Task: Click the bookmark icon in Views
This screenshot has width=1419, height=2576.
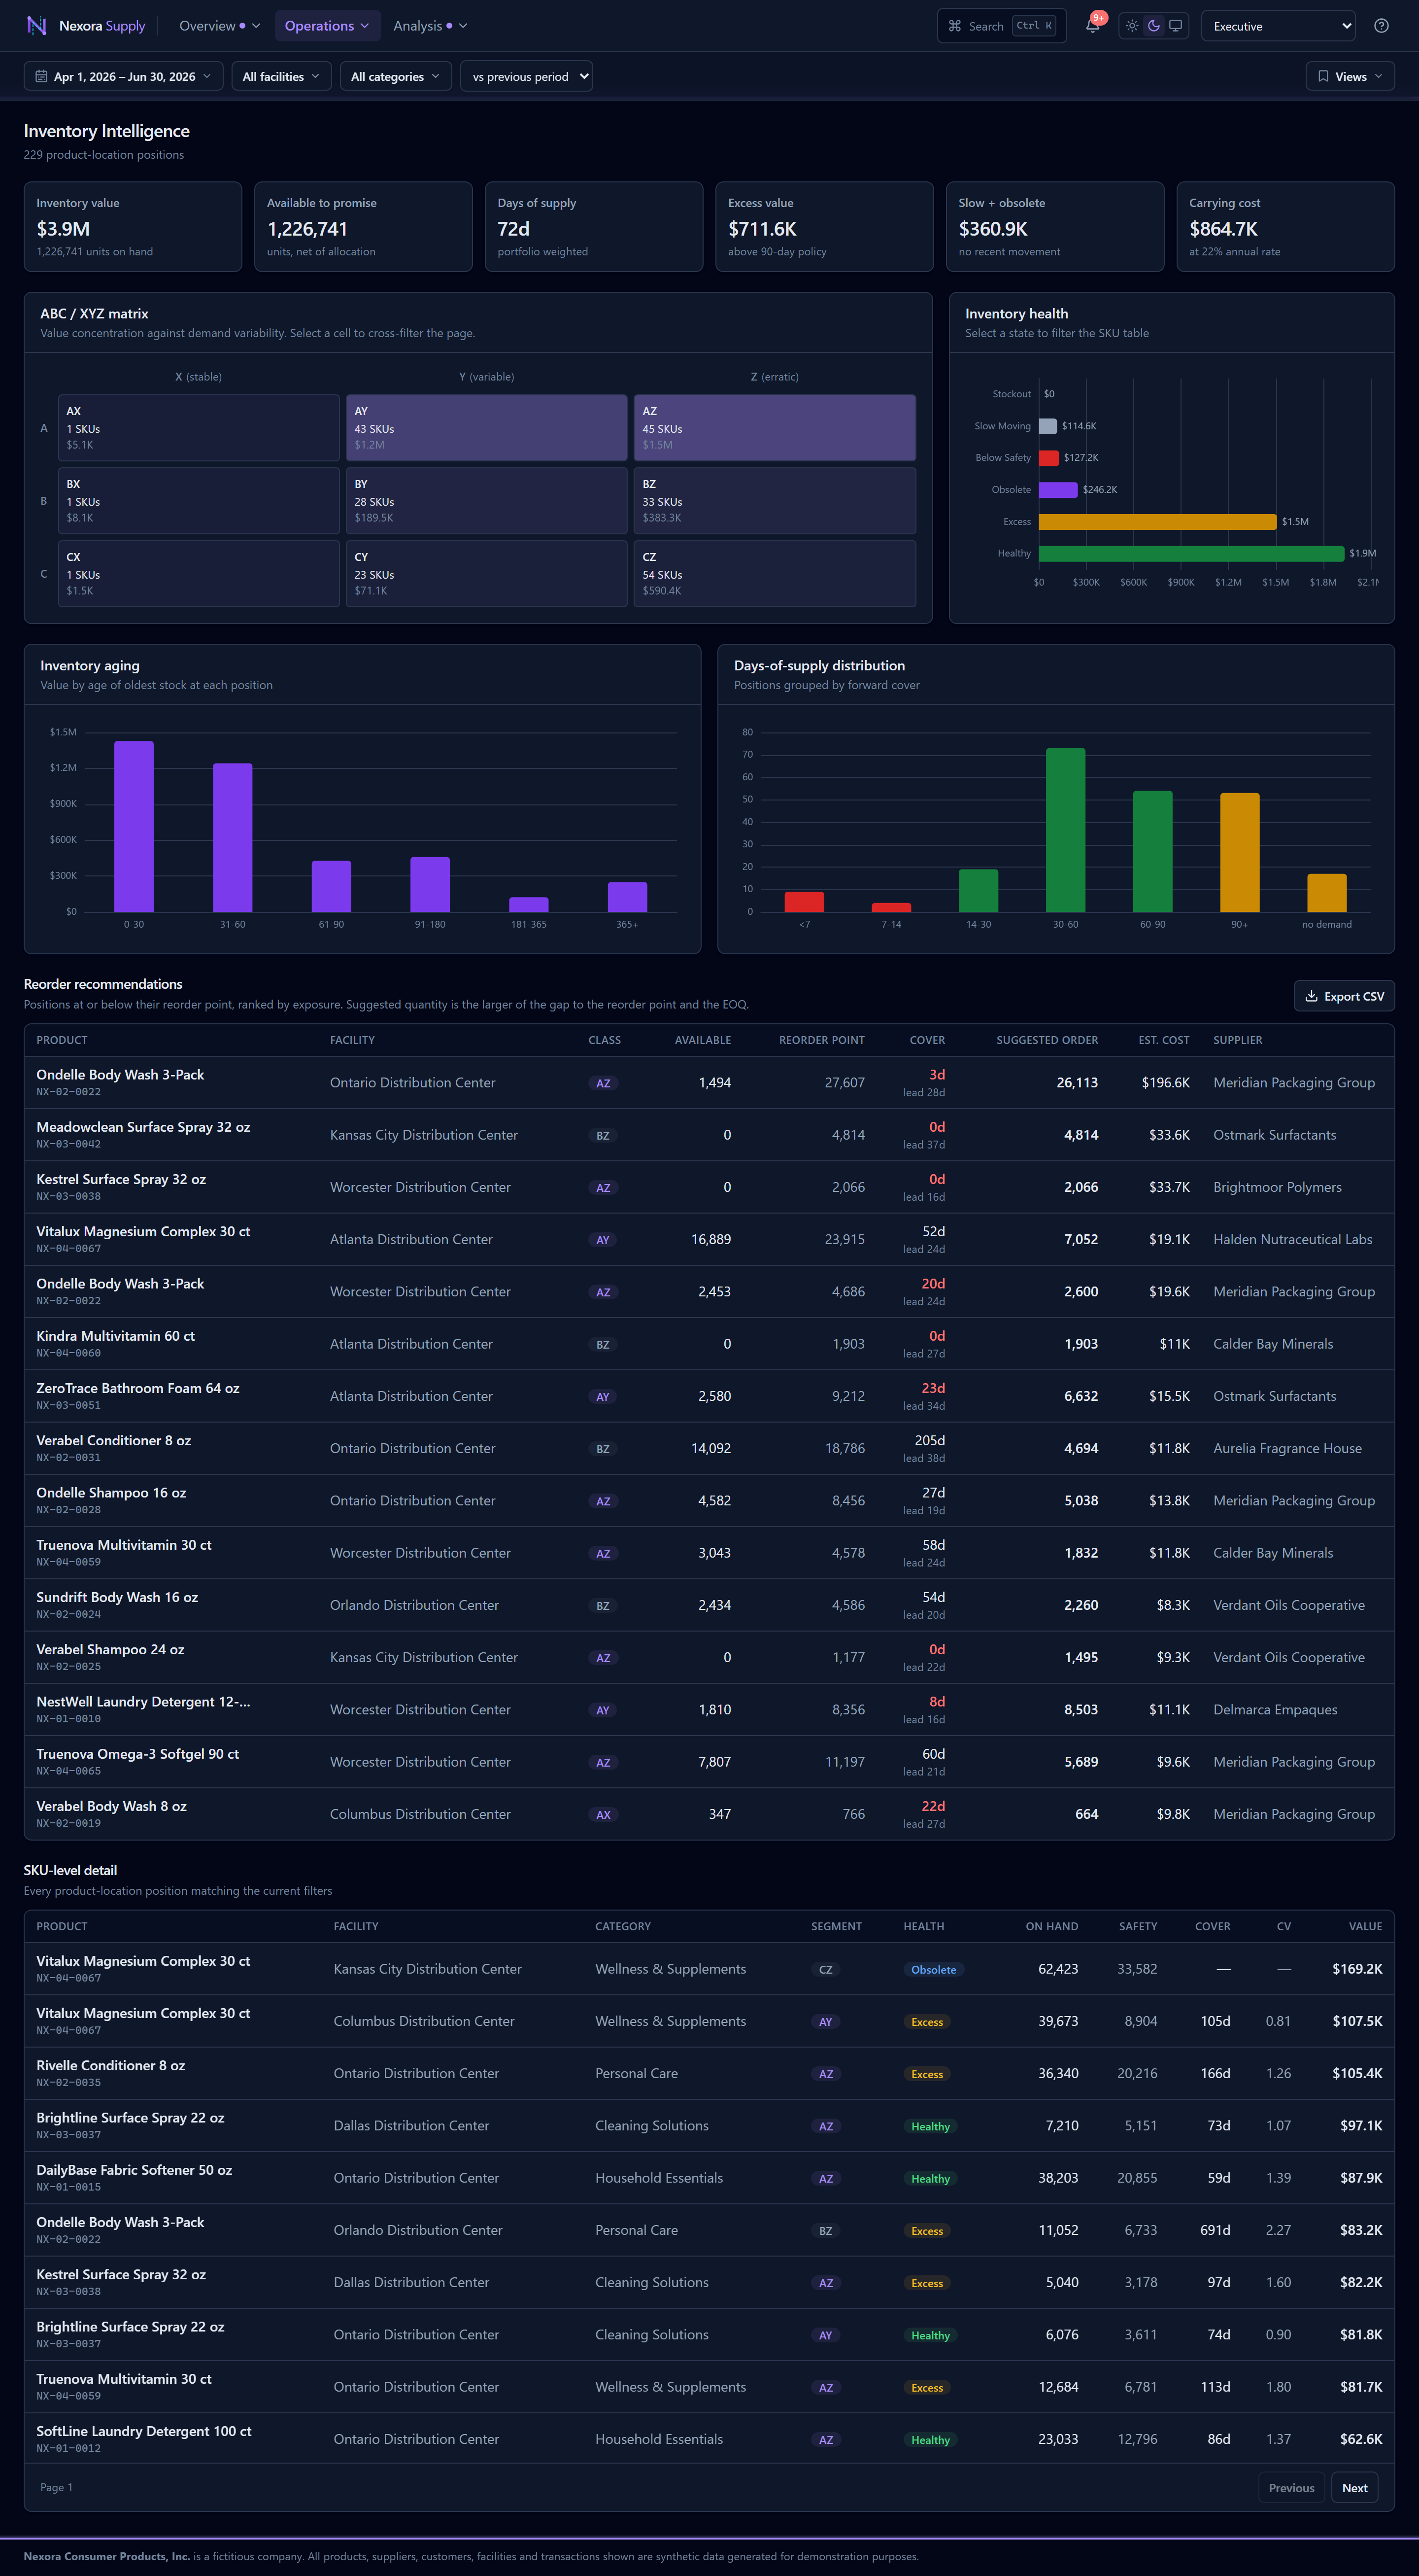Action: 1323,76
